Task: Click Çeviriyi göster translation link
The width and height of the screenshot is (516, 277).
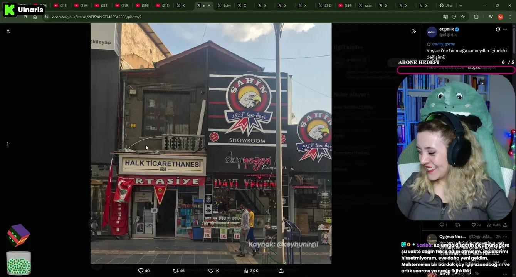Action: click(x=444, y=44)
